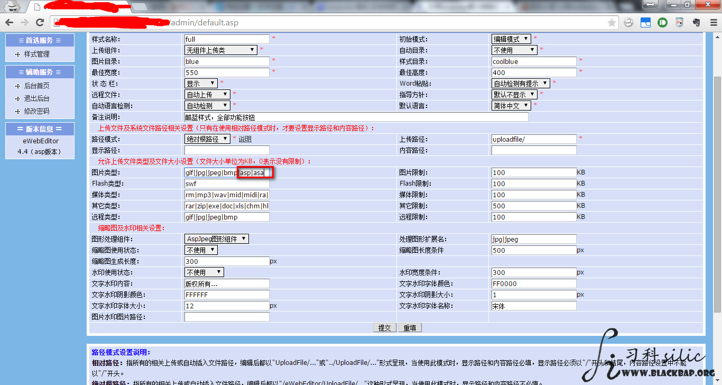This screenshot has height=385, width=722.
Task: Bookmark this page with the star icon
Action: [612, 23]
